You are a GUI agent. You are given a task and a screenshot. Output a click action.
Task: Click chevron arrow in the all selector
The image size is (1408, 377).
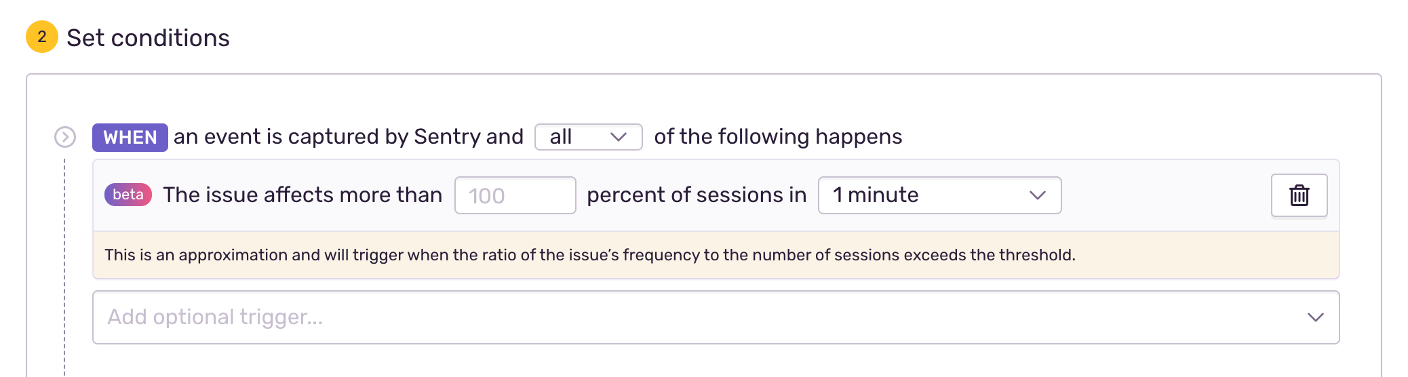[618, 137]
